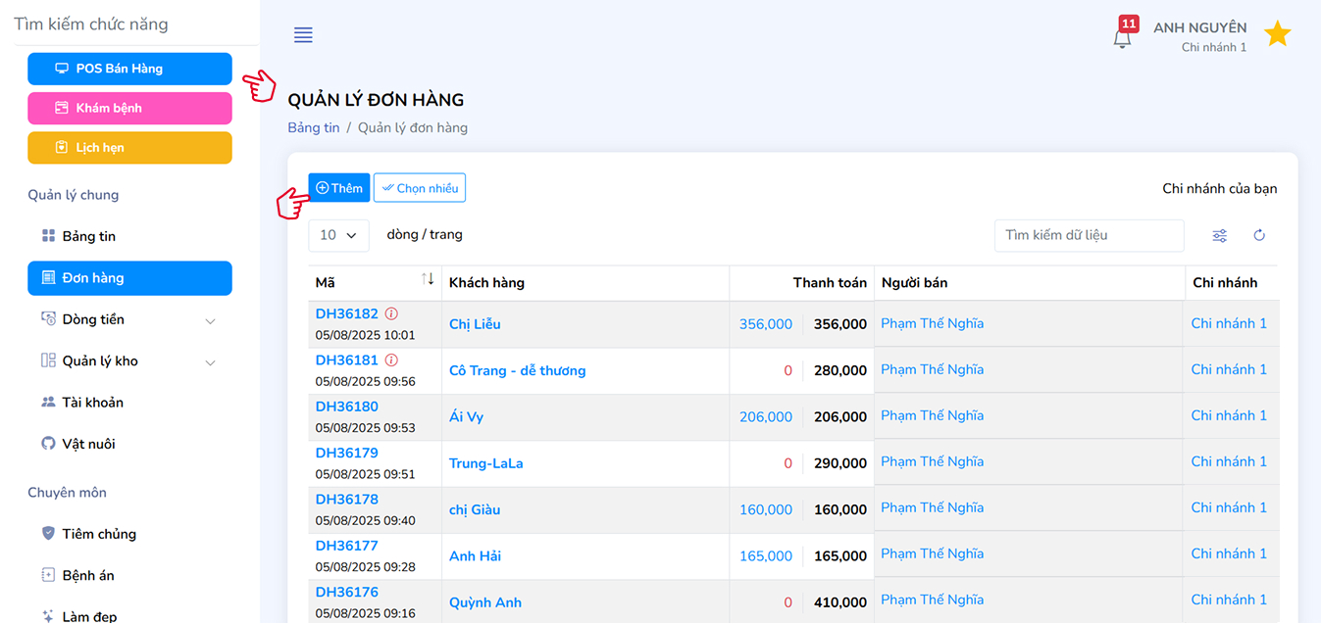This screenshot has height=624, width=1321.
Task: Click info icon next to DH36181
Action: [x=391, y=360]
